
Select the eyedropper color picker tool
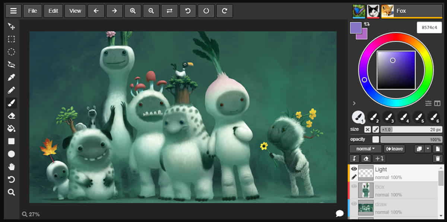point(12,77)
